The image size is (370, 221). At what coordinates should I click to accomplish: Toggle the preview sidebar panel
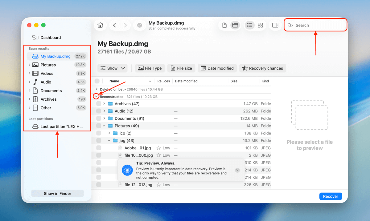[275, 25]
